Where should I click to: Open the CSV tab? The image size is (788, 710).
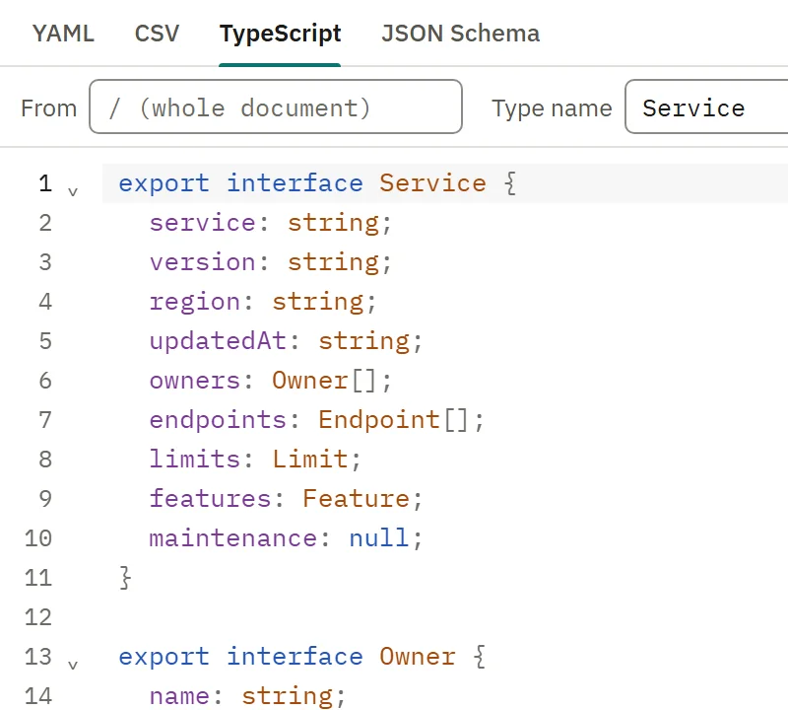click(x=157, y=34)
